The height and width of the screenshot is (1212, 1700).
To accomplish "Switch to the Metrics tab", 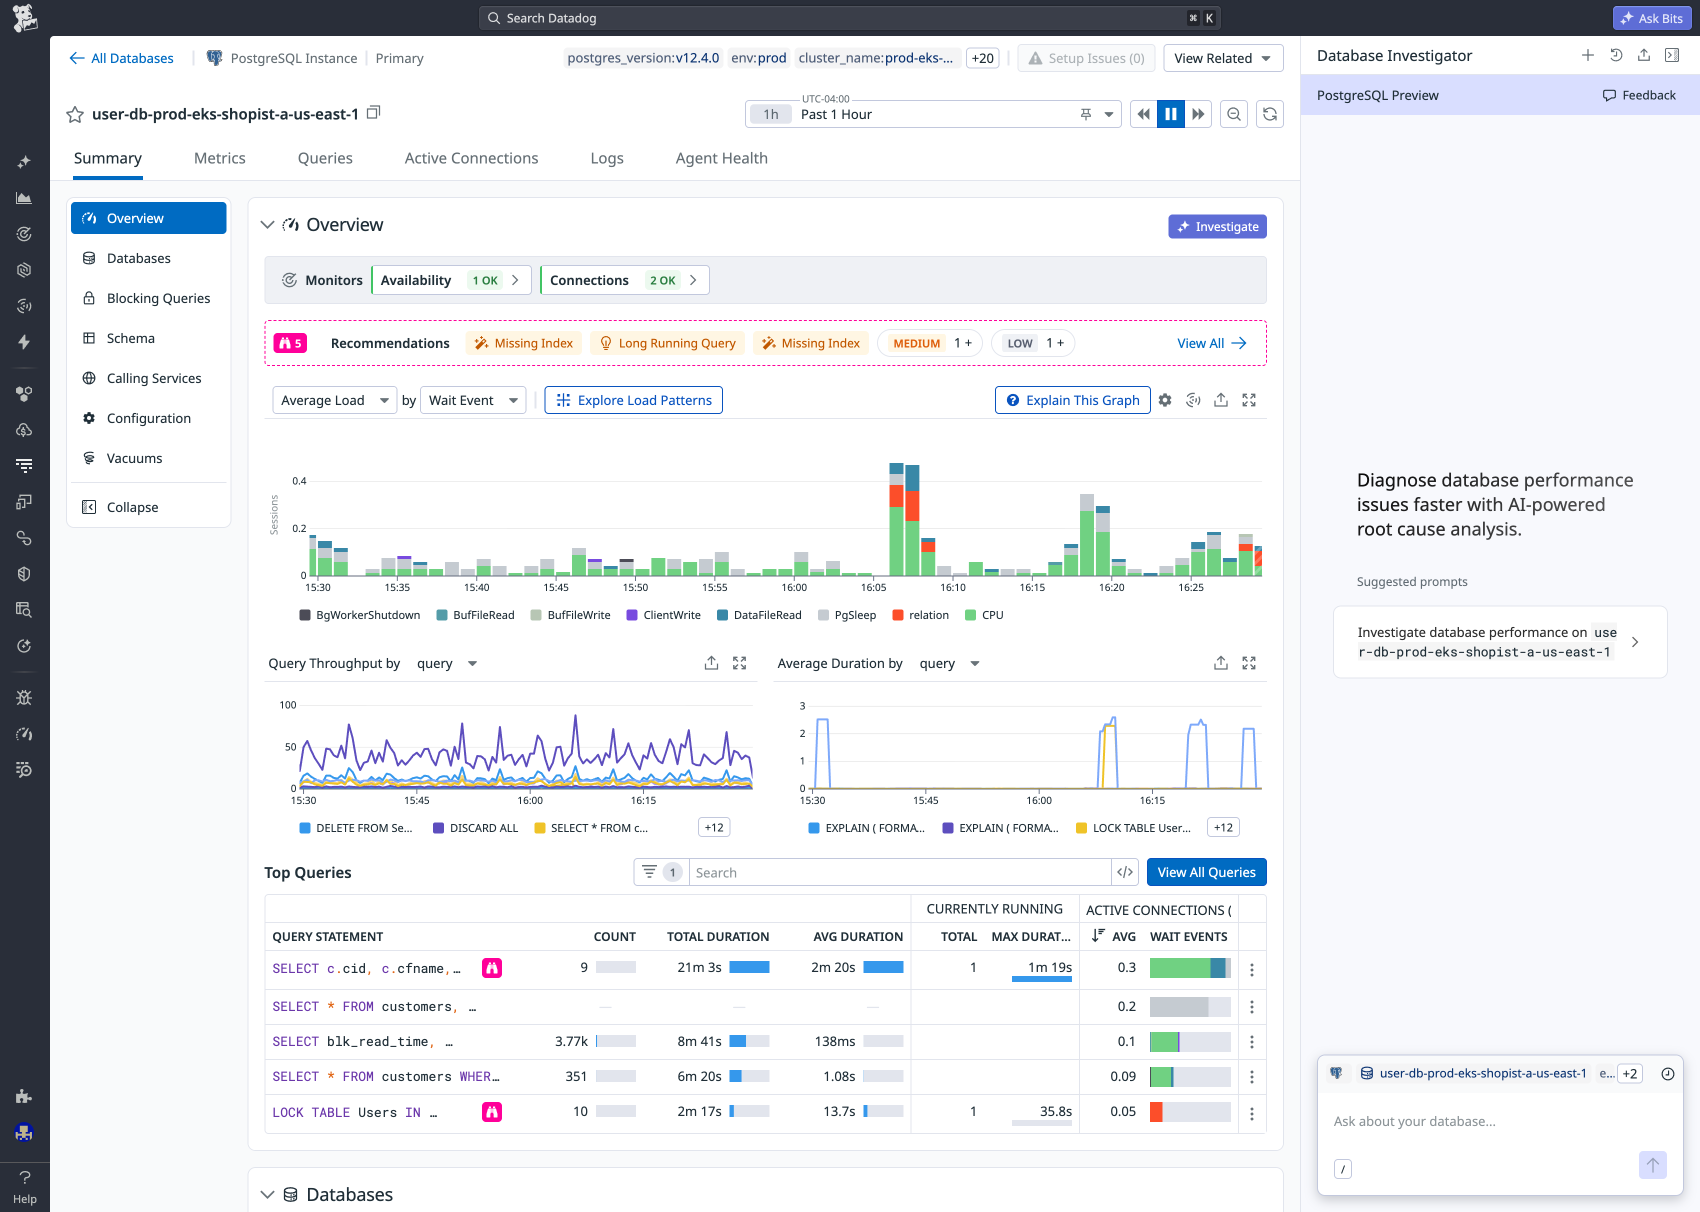I will tap(219, 158).
